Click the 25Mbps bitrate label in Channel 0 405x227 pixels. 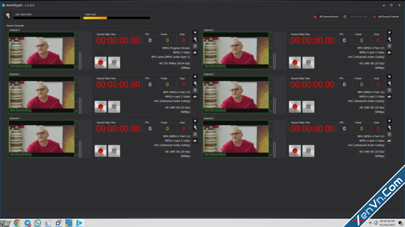click(x=185, y=68)
